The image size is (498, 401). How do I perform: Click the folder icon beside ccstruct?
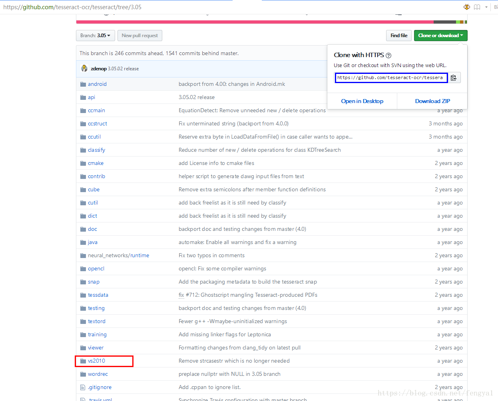click(83, 124)
